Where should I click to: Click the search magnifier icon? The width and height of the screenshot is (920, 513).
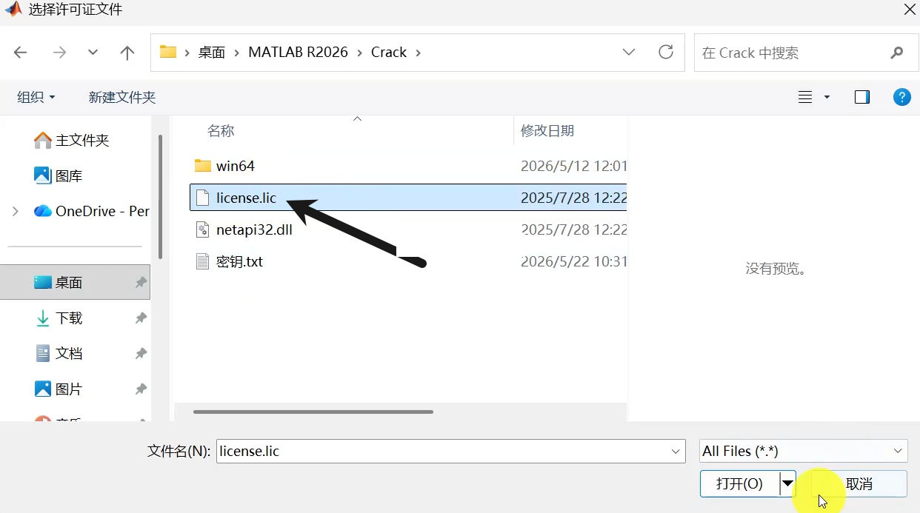897,53
